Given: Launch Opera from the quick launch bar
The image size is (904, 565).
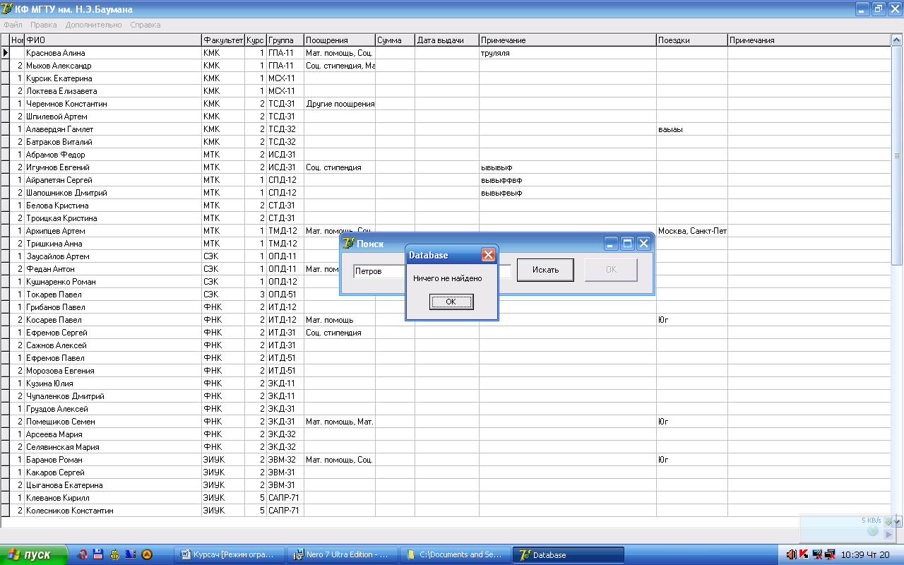Looking at the screenshot, I should [x=83, y=554].
